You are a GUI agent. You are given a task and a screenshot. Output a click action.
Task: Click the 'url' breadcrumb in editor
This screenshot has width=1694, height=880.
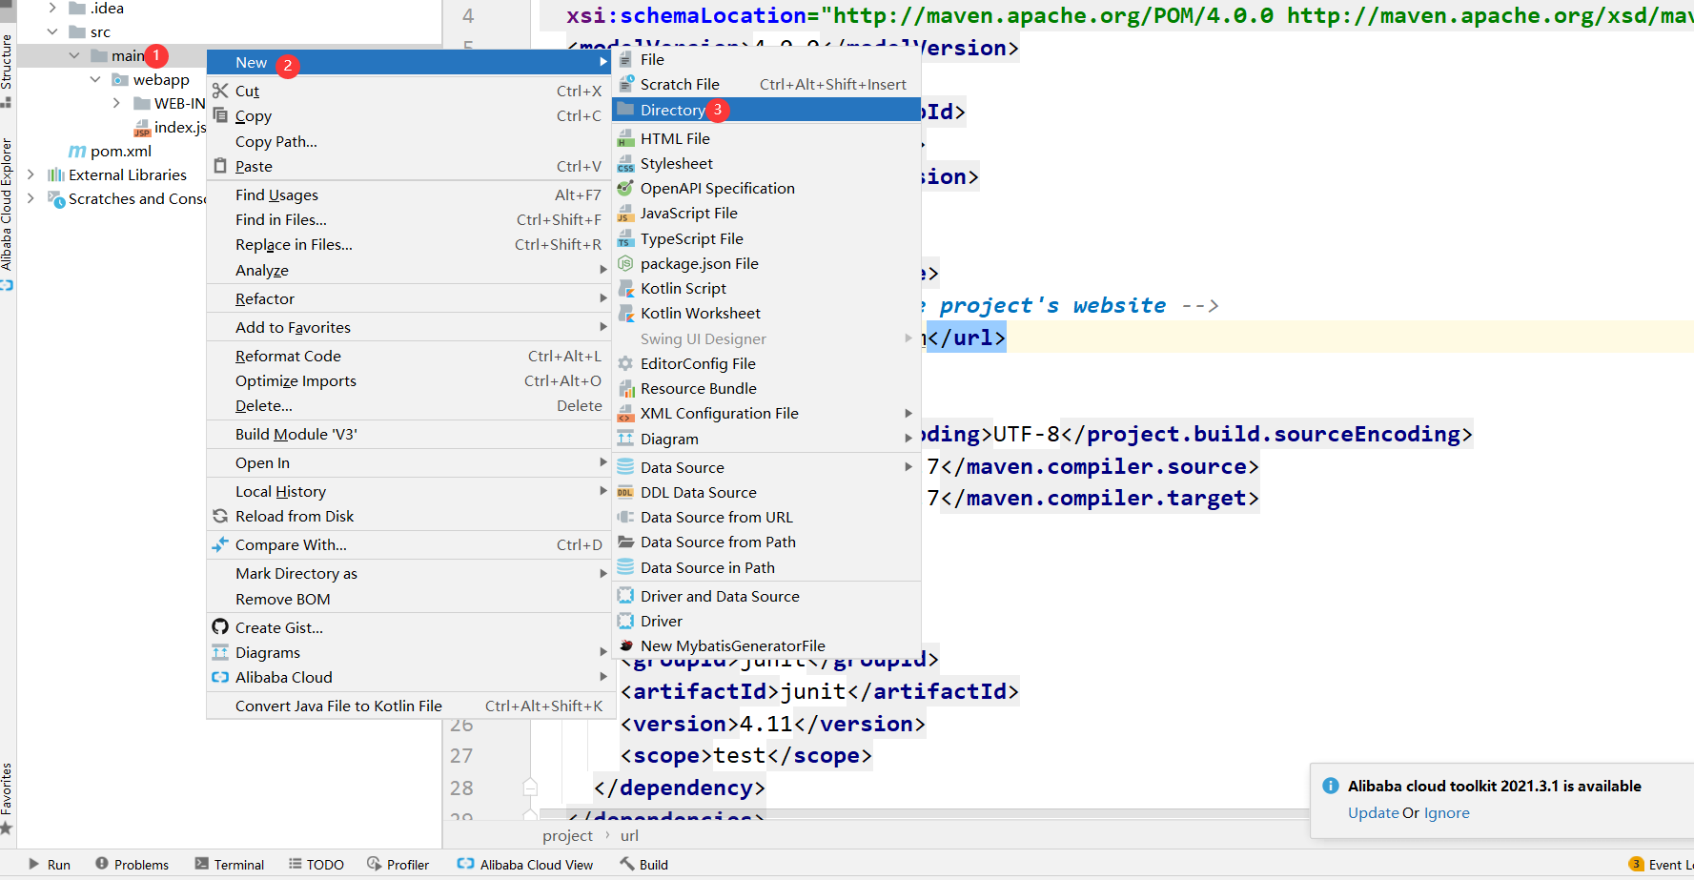click(x=630, y=836)
